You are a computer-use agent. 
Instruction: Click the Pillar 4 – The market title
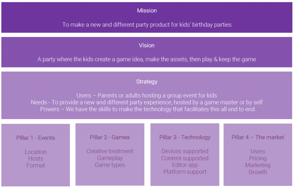[258, 137]
